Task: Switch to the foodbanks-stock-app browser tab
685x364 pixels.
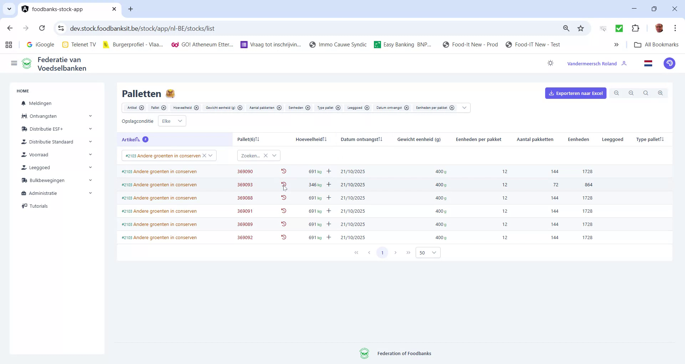Action: [x=57, y=9]
